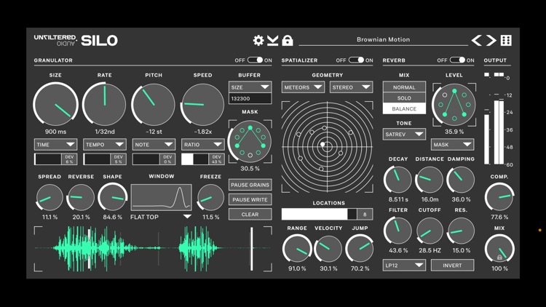This screenshot has width=546, height=307.
Task: Open the preset browser grid icon
Action: pyautogui.click(x=506, y=41)
